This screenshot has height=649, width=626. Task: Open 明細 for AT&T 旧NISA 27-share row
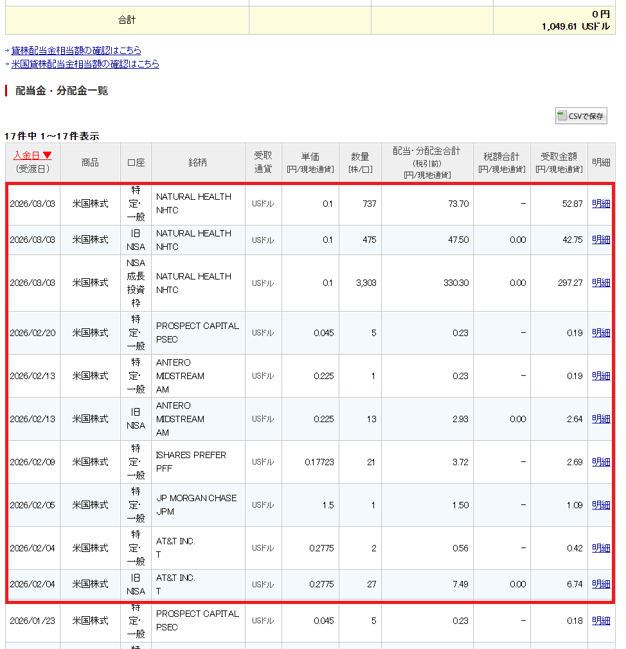pos(600,584)
